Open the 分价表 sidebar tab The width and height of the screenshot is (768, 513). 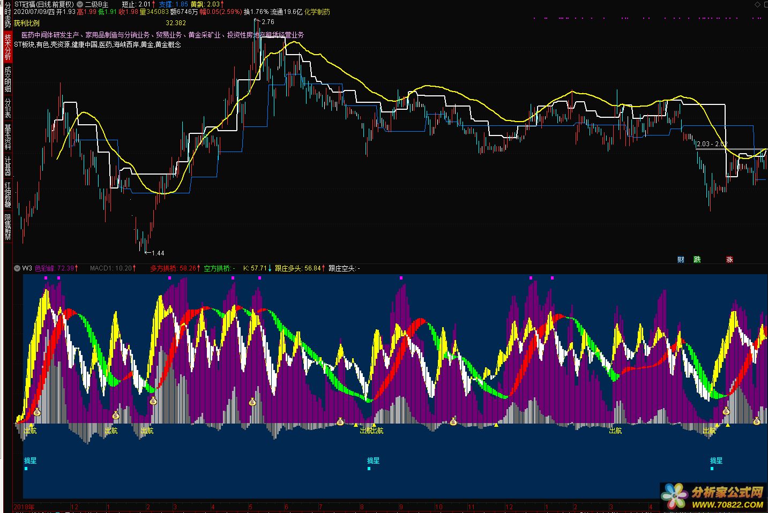tap(8, 108)
